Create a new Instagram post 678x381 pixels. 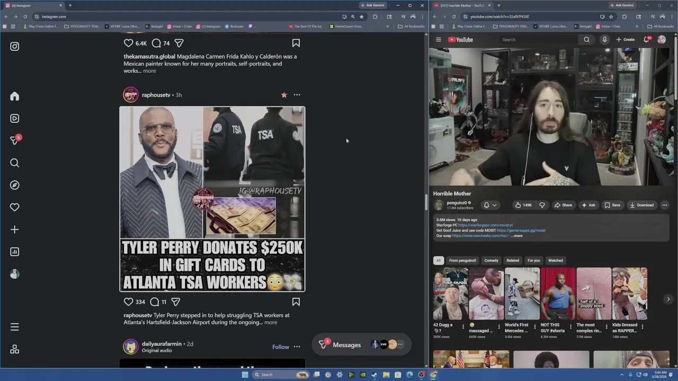[x=15, y=230]
